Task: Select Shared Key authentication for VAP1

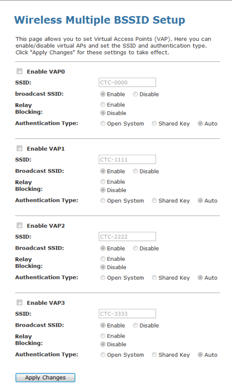Action: pyautogui.click(x=154, y=201)
